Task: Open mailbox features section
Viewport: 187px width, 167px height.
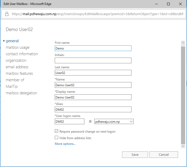Action: [19, 73]
